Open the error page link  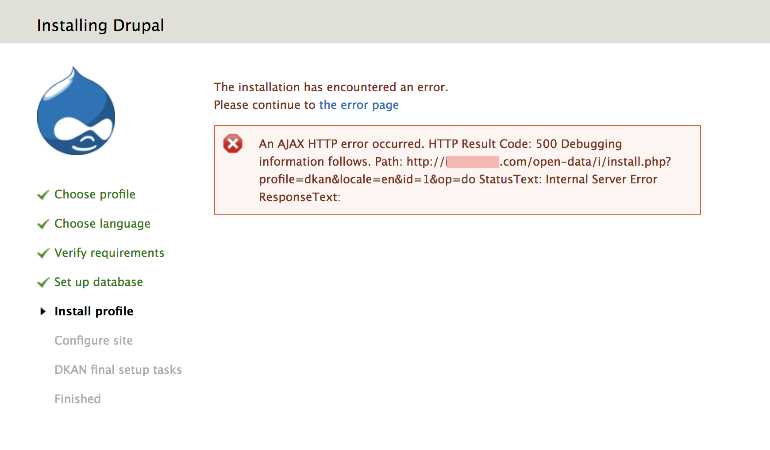358,105
